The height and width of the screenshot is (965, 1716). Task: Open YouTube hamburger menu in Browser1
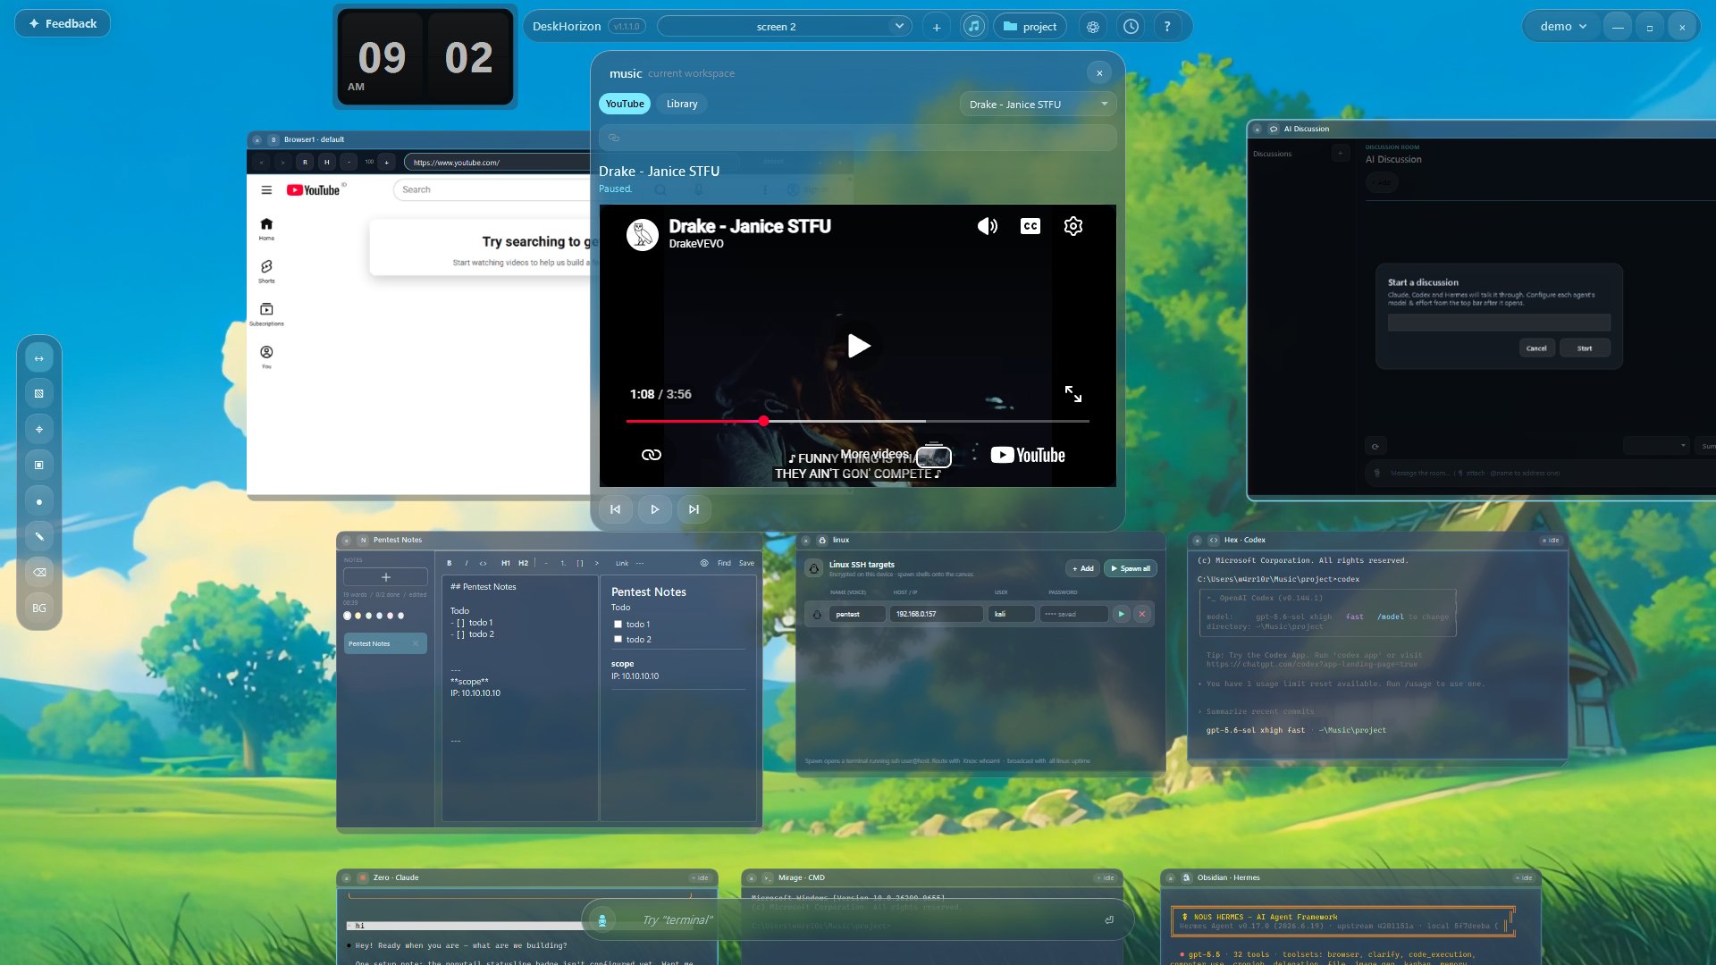(x=266, y=190)
